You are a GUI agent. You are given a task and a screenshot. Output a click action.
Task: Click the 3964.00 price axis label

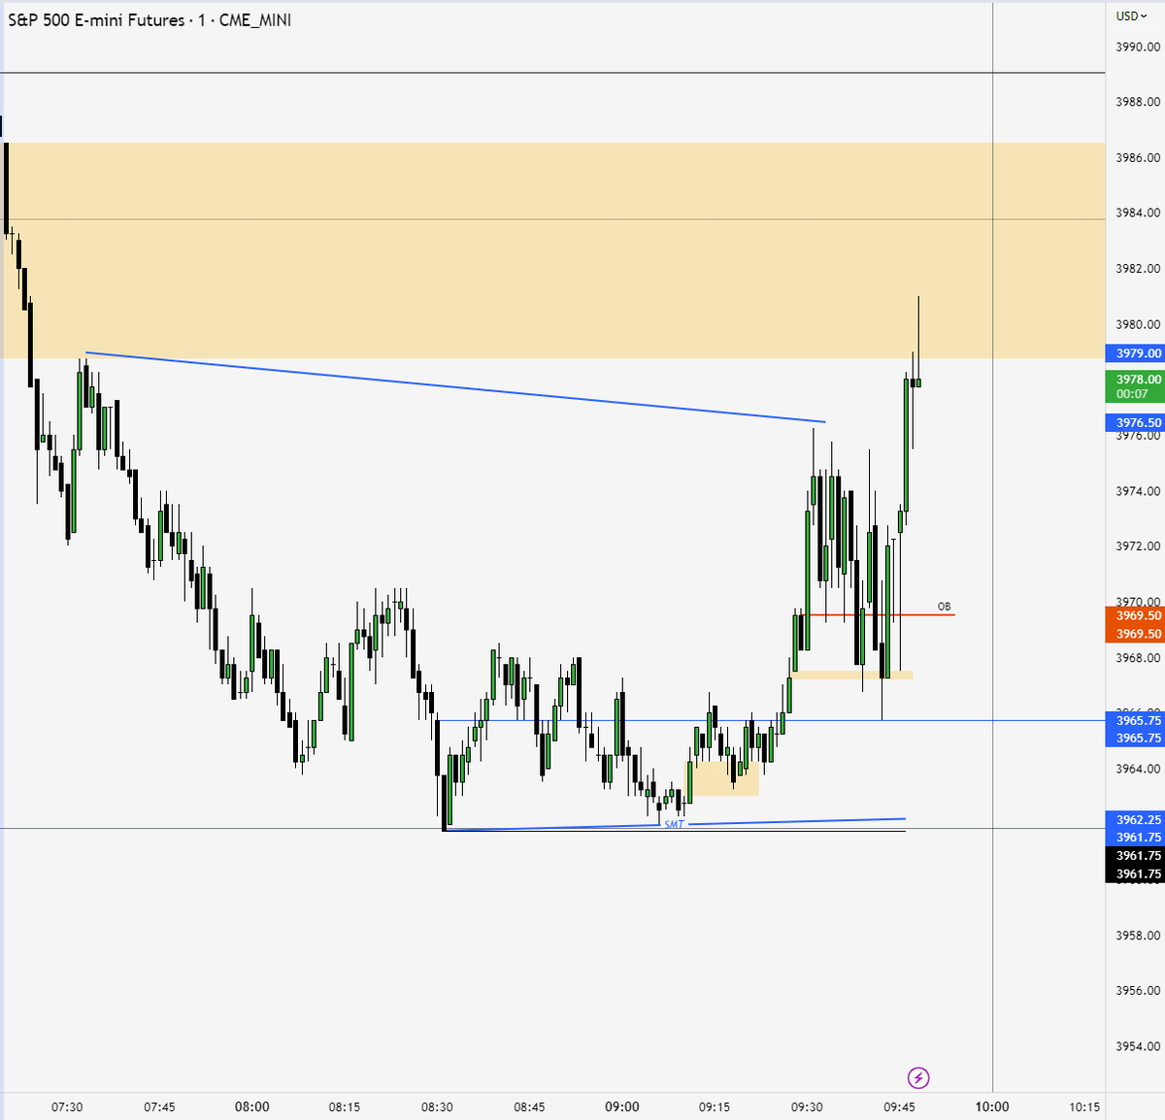(1138, 769)
